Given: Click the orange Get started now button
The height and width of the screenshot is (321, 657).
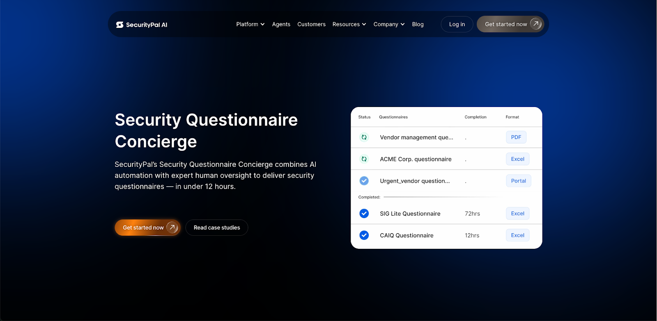Looking at the screenshot, I should tap(147, 228).
